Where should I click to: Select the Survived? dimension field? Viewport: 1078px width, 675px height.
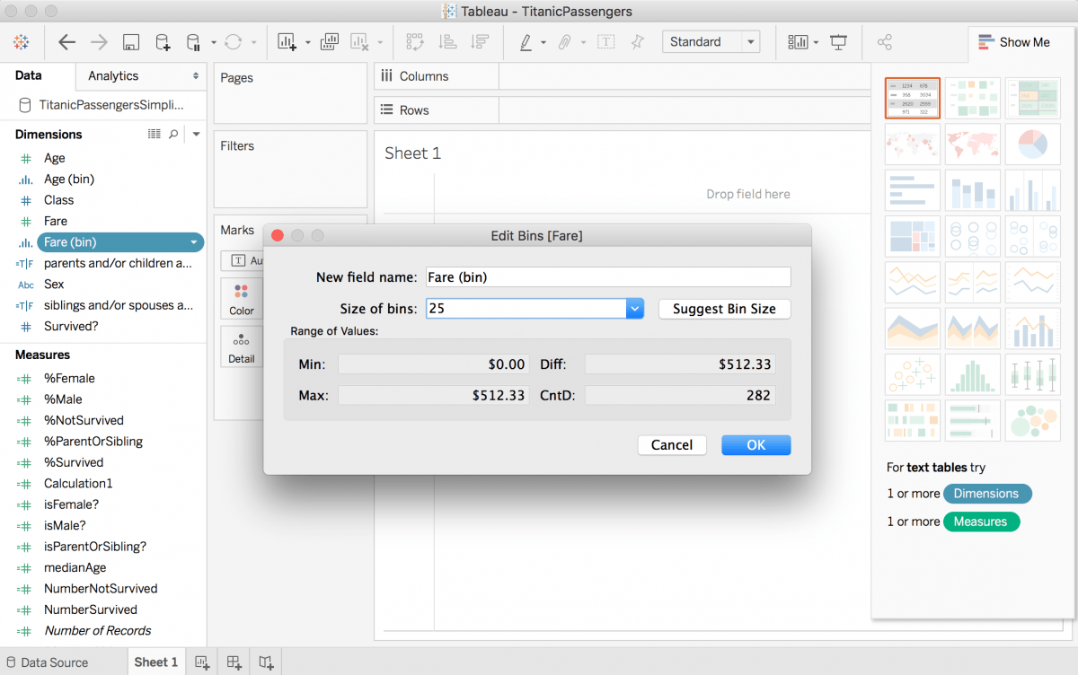pos(71,326)
